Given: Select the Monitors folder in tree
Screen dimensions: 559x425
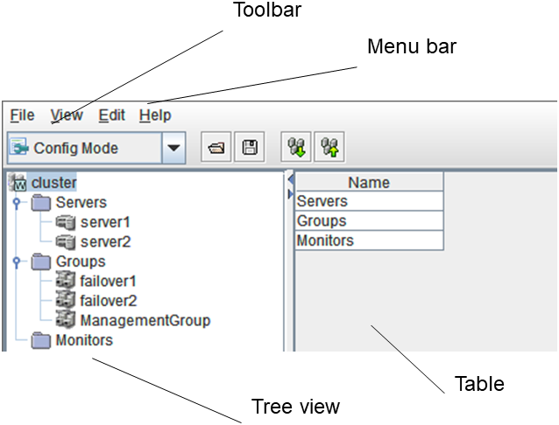Looking at the screenshot, I should (82, 340).
